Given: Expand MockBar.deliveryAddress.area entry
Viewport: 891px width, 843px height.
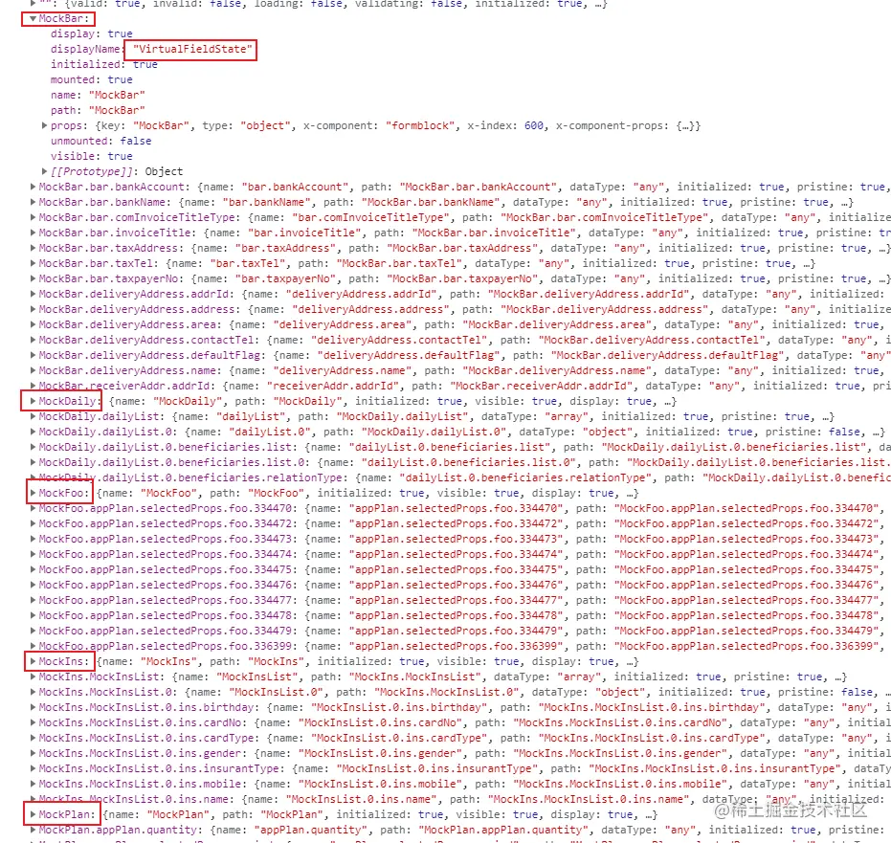Looking at the screenshot, I should [x=33, y=324].
